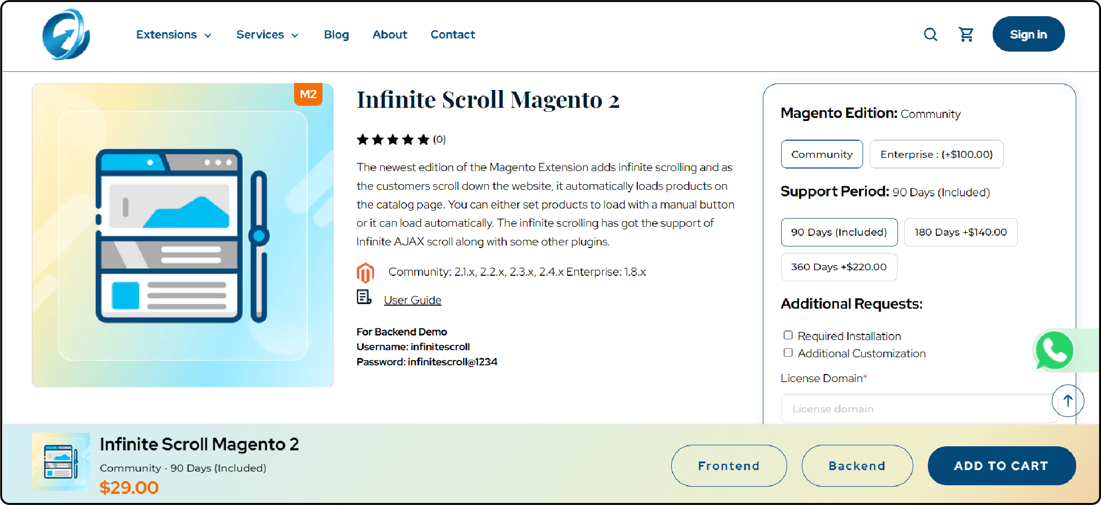Click the Sign in button

point(1028,34)
